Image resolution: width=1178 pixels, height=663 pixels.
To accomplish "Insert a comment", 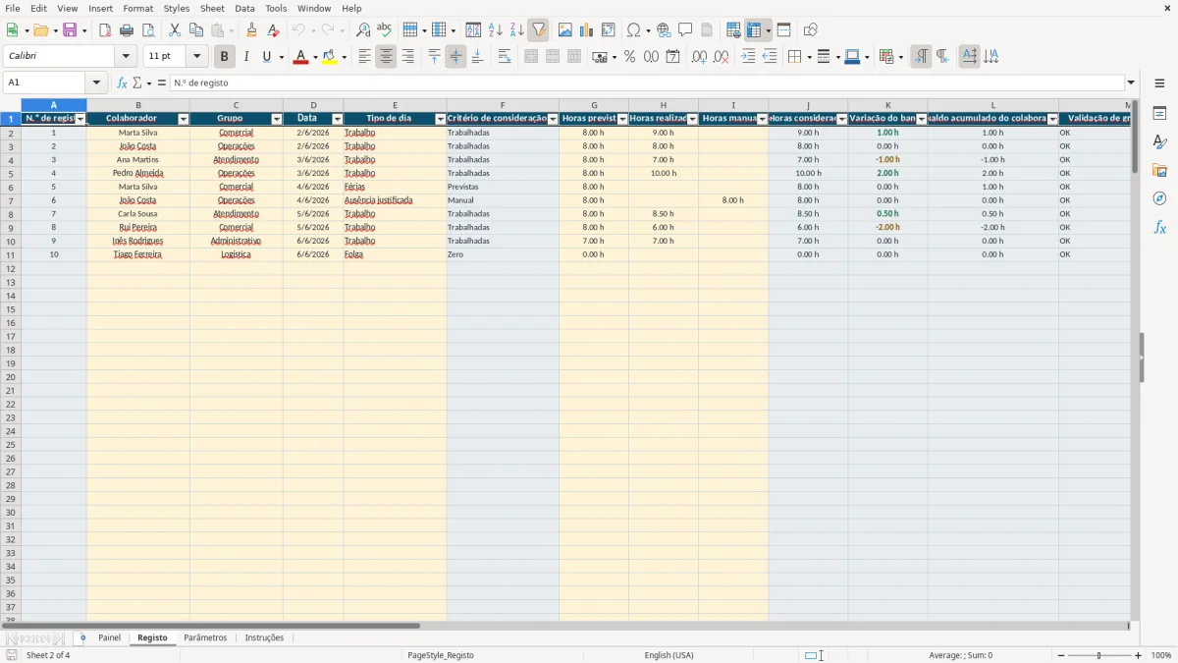I will pyautogui.click(x=685, y=30).
